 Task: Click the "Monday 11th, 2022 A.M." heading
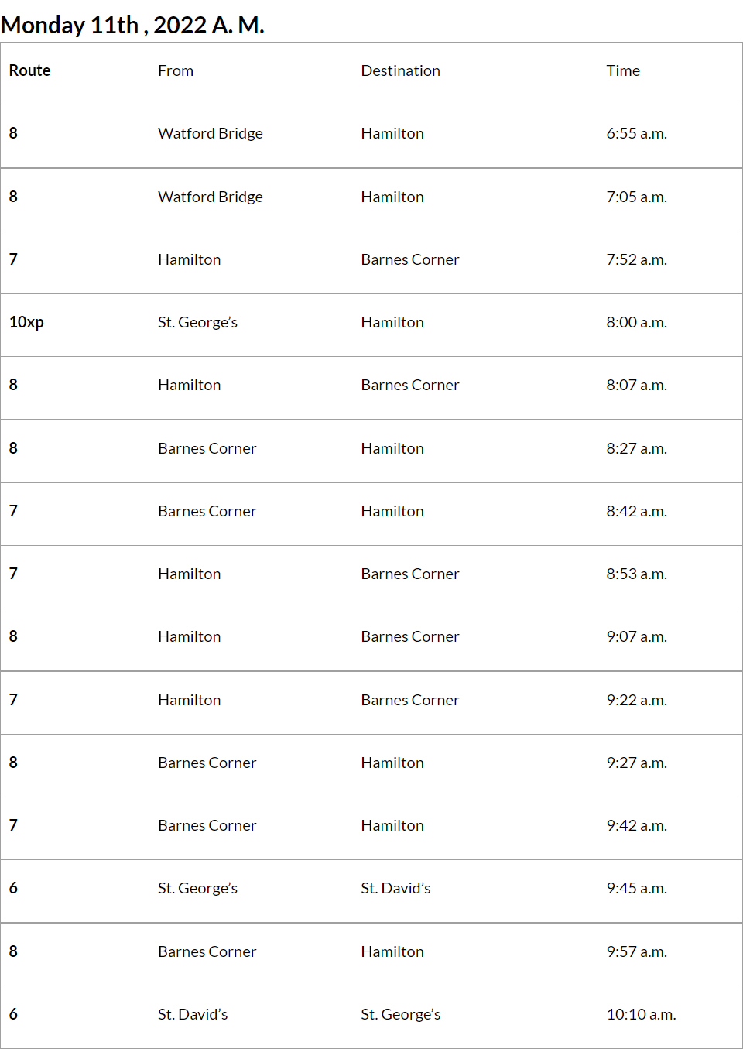coord(132,25)
